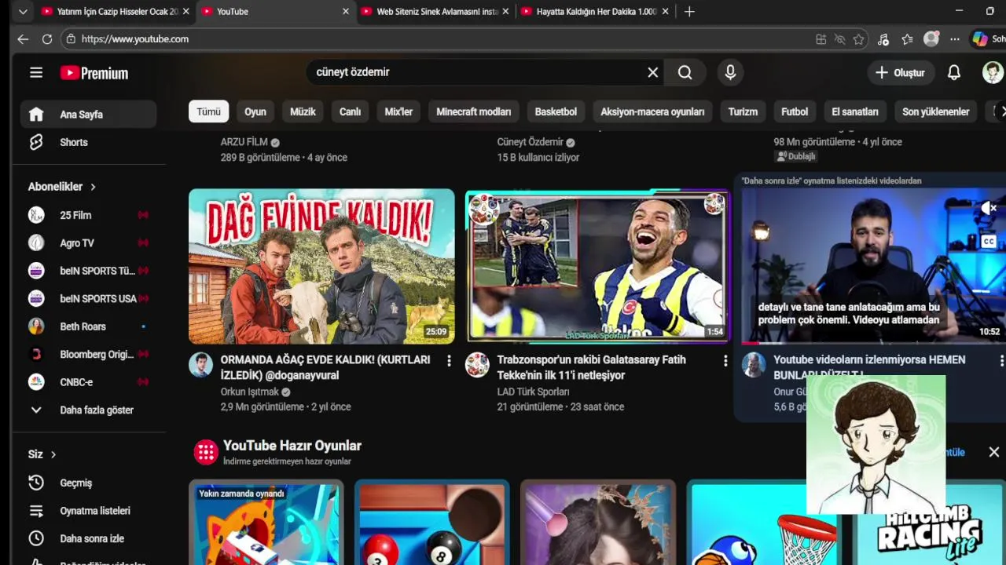Open notifications bell
Screen dimensions: 1006x565
click(953, 72)
